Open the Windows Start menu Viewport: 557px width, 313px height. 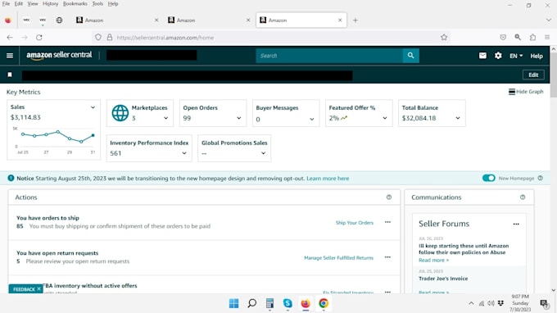coord(233,303)
